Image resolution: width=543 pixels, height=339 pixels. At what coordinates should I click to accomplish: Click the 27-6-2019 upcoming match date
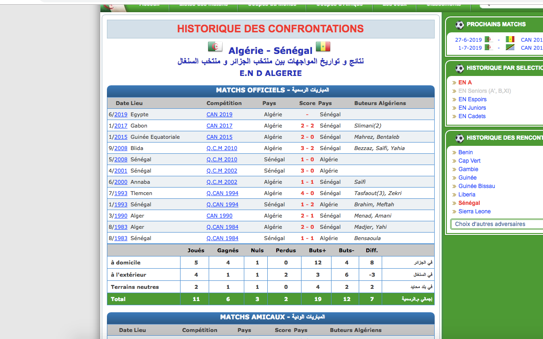pyautogui.click(x=468, y=40)
